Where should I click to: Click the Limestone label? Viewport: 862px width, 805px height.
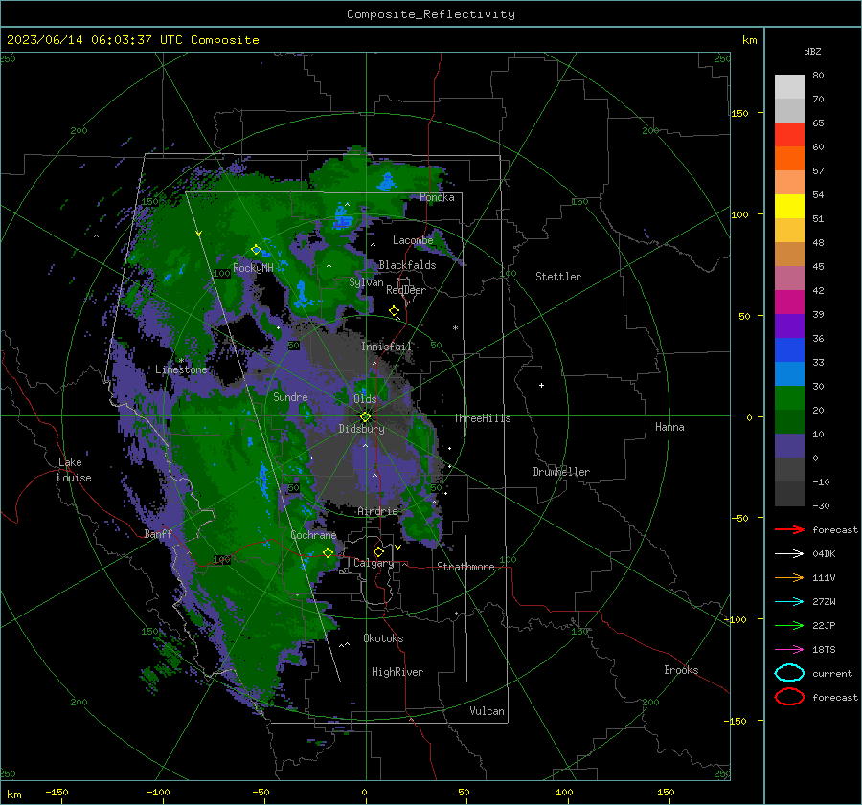tap(181, 369)
